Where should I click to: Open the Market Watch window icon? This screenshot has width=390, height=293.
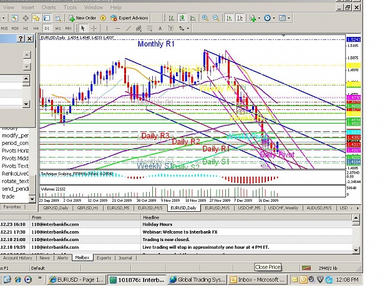pyautogui.click(x=15, y=18)
